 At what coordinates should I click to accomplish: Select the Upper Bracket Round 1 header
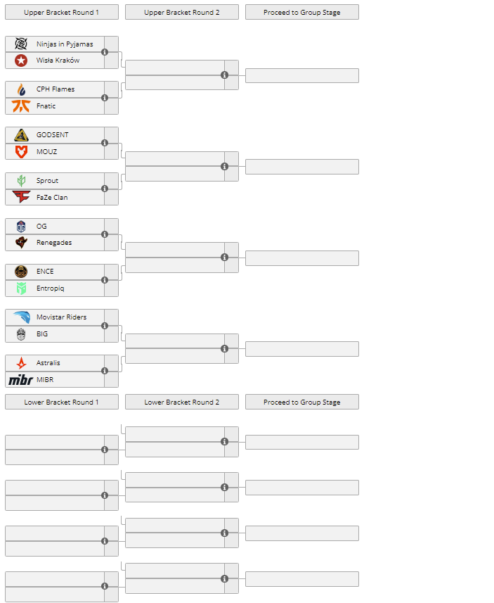click(x=62, y=12)
